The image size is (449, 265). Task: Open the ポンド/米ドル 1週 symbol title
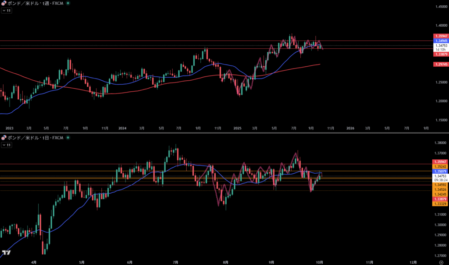point(35,4)
